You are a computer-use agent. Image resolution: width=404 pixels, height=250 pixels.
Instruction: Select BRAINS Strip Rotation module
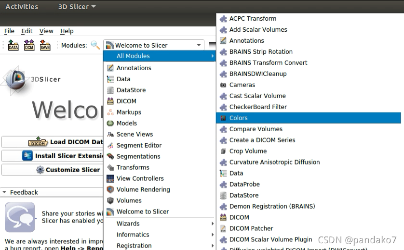[x=309, y=51]
